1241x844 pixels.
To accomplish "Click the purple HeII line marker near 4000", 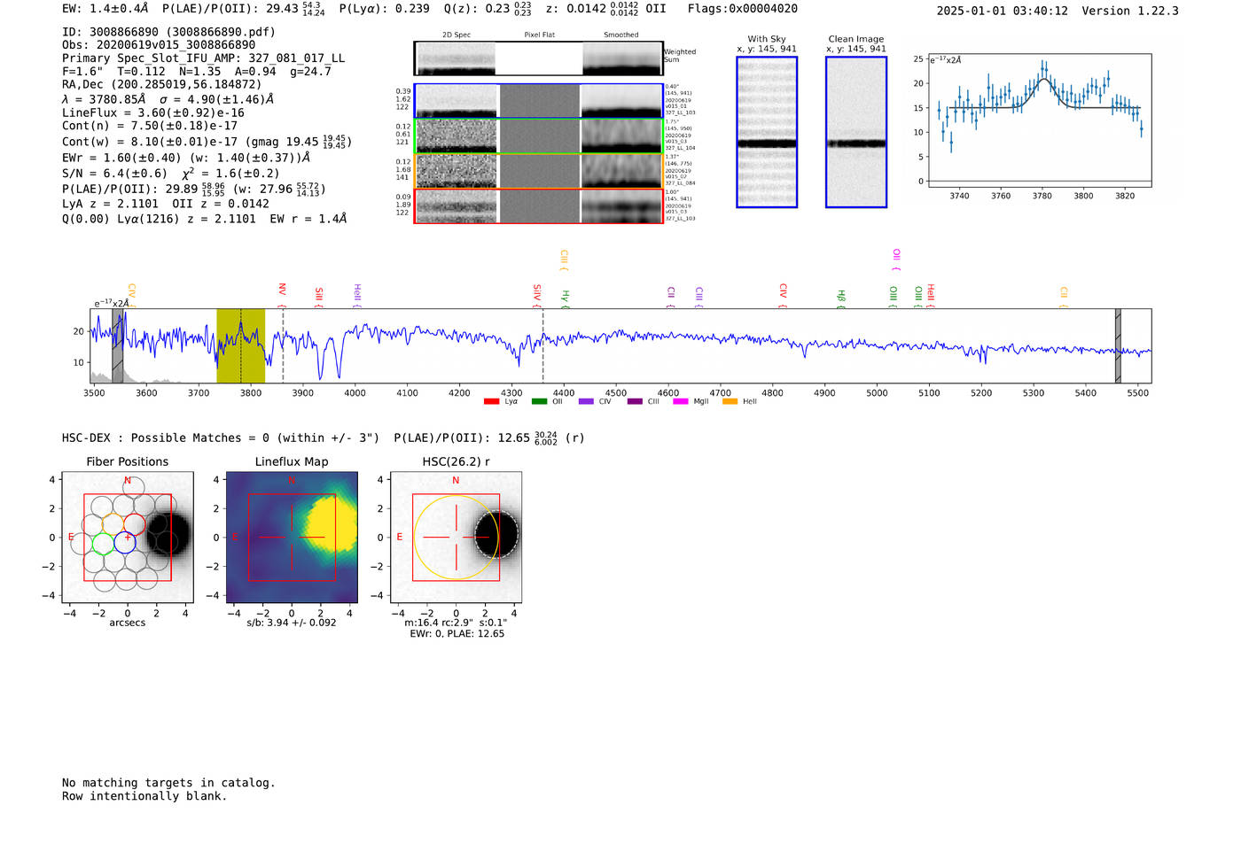I will (x=357, y=296).
